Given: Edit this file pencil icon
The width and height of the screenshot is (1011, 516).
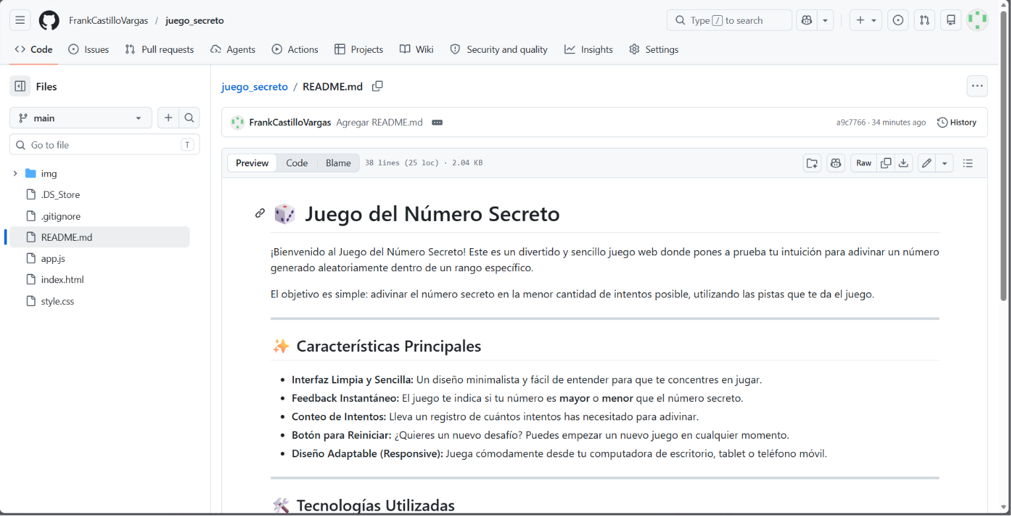Looking at the screenshot, I should [927, 163].
